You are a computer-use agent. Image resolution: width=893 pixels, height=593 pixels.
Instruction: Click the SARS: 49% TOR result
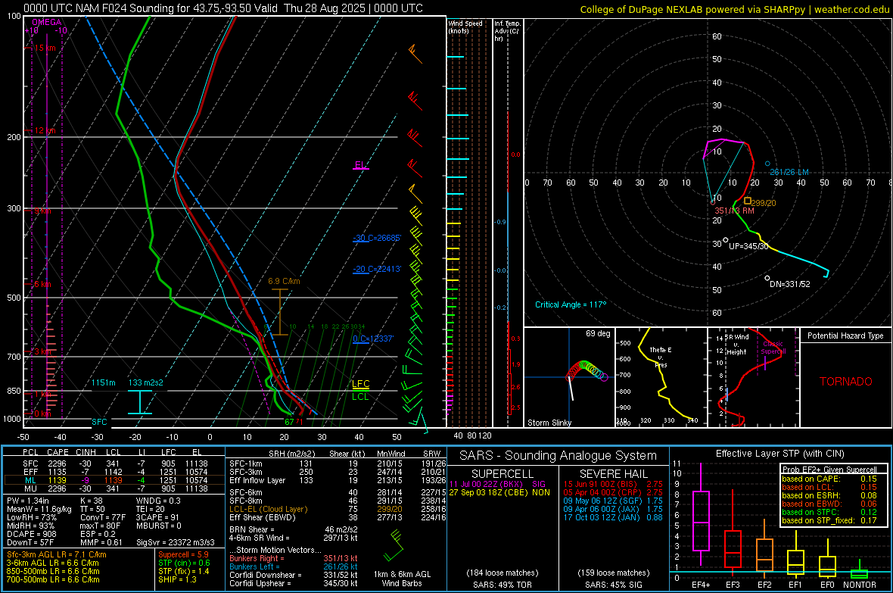pyautogui.click(x=503, y=585)
